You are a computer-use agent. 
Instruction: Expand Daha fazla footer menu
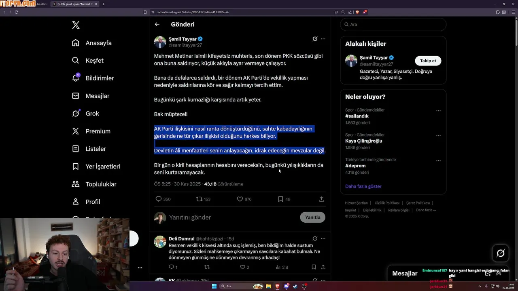click(x=426, y=210)
